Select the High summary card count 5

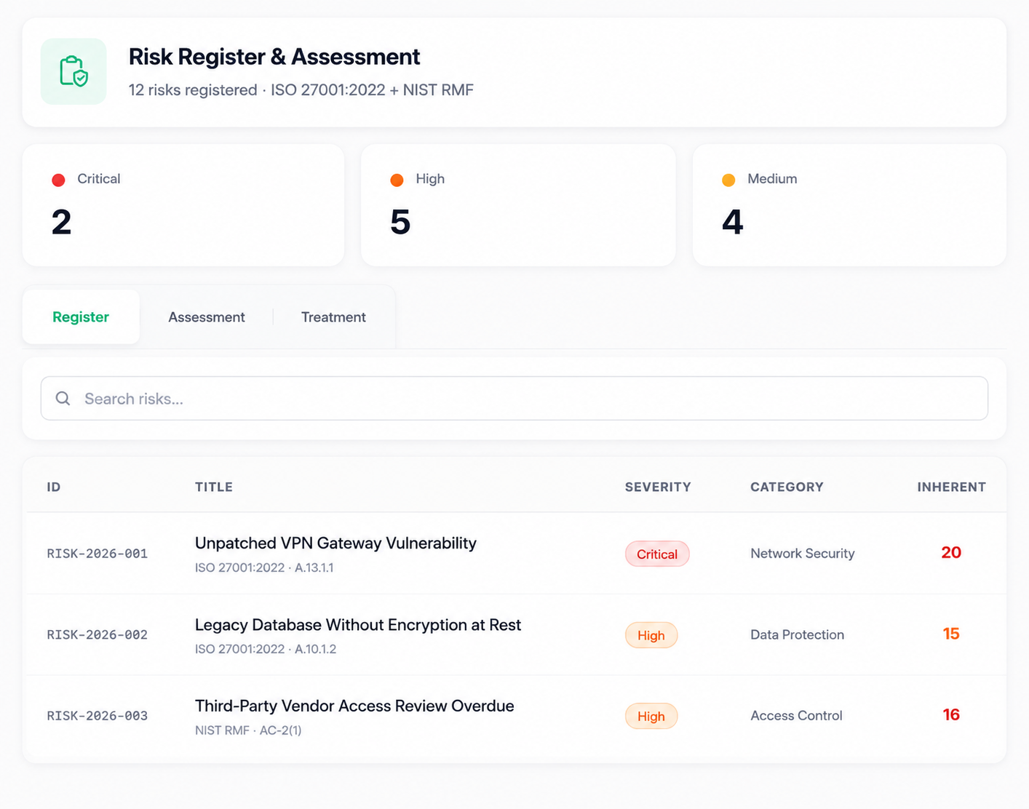400,222
